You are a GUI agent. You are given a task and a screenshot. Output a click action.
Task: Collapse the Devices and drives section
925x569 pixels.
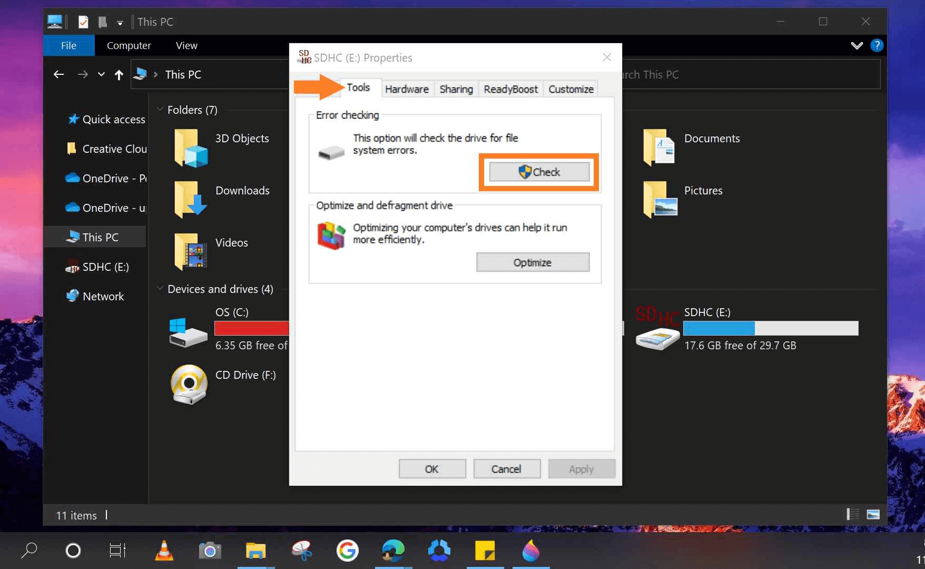160,288
